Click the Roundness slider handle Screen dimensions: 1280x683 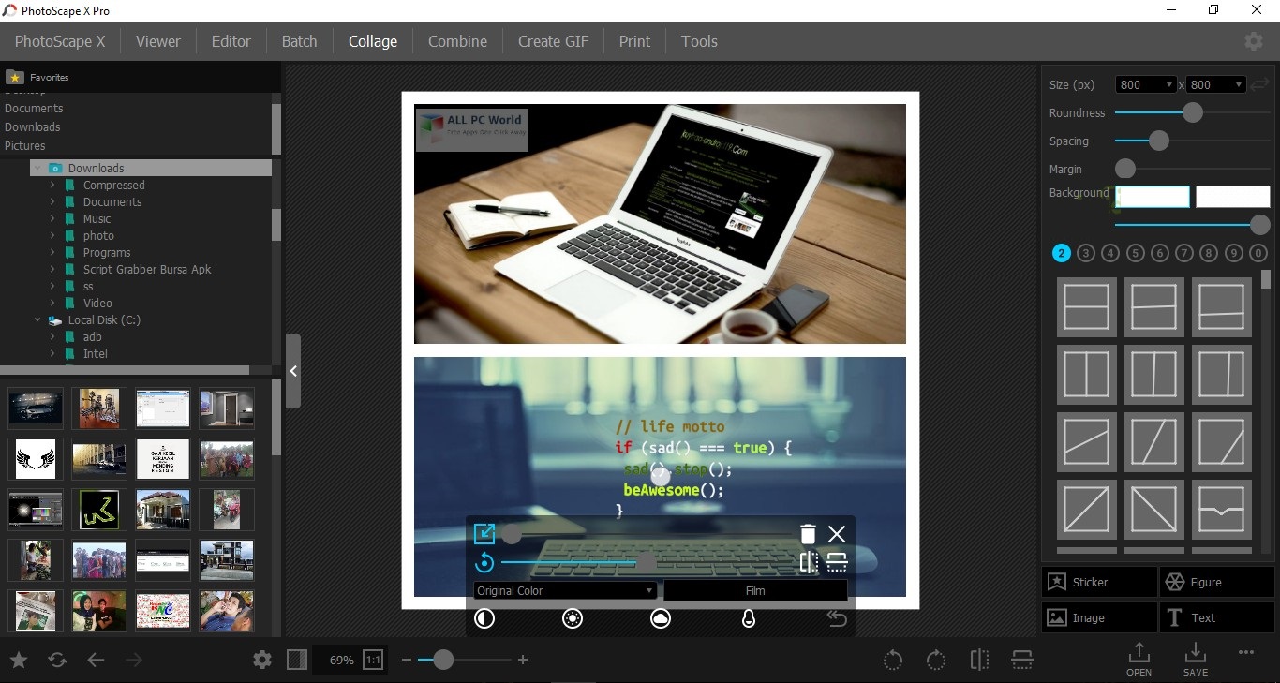point(1192,112)
